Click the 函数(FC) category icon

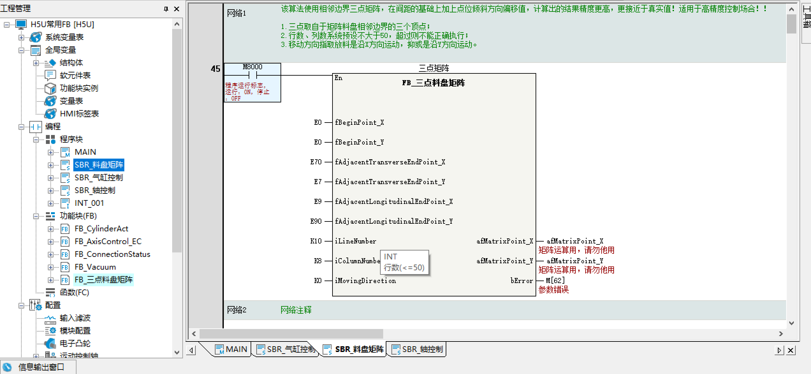(50, 293)
